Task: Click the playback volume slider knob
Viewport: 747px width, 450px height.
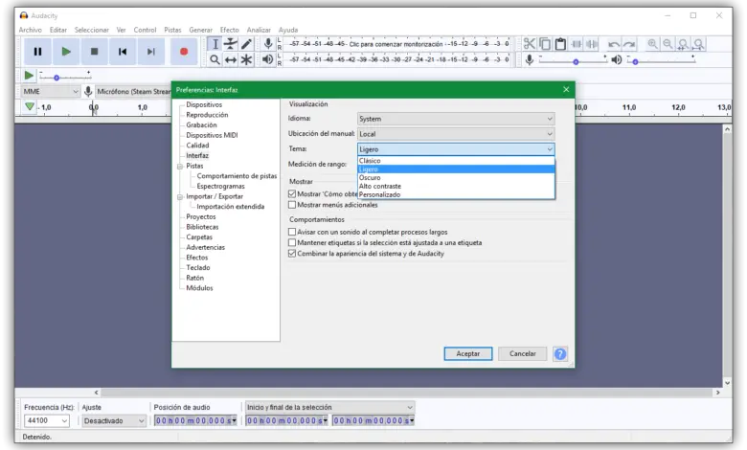Action: coord(636,62)
